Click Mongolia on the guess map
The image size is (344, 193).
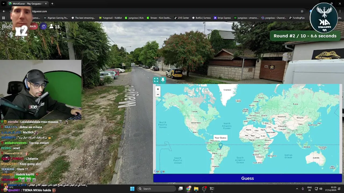(x=300, y=118)
